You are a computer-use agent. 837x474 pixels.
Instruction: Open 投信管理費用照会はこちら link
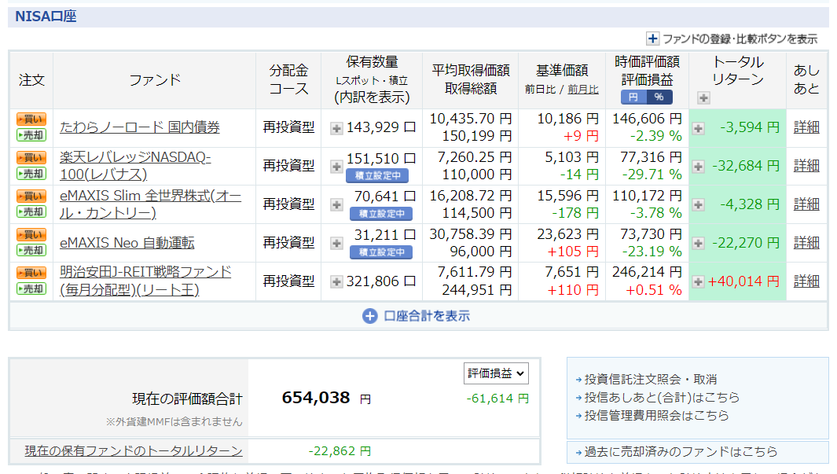pos(656,416)
